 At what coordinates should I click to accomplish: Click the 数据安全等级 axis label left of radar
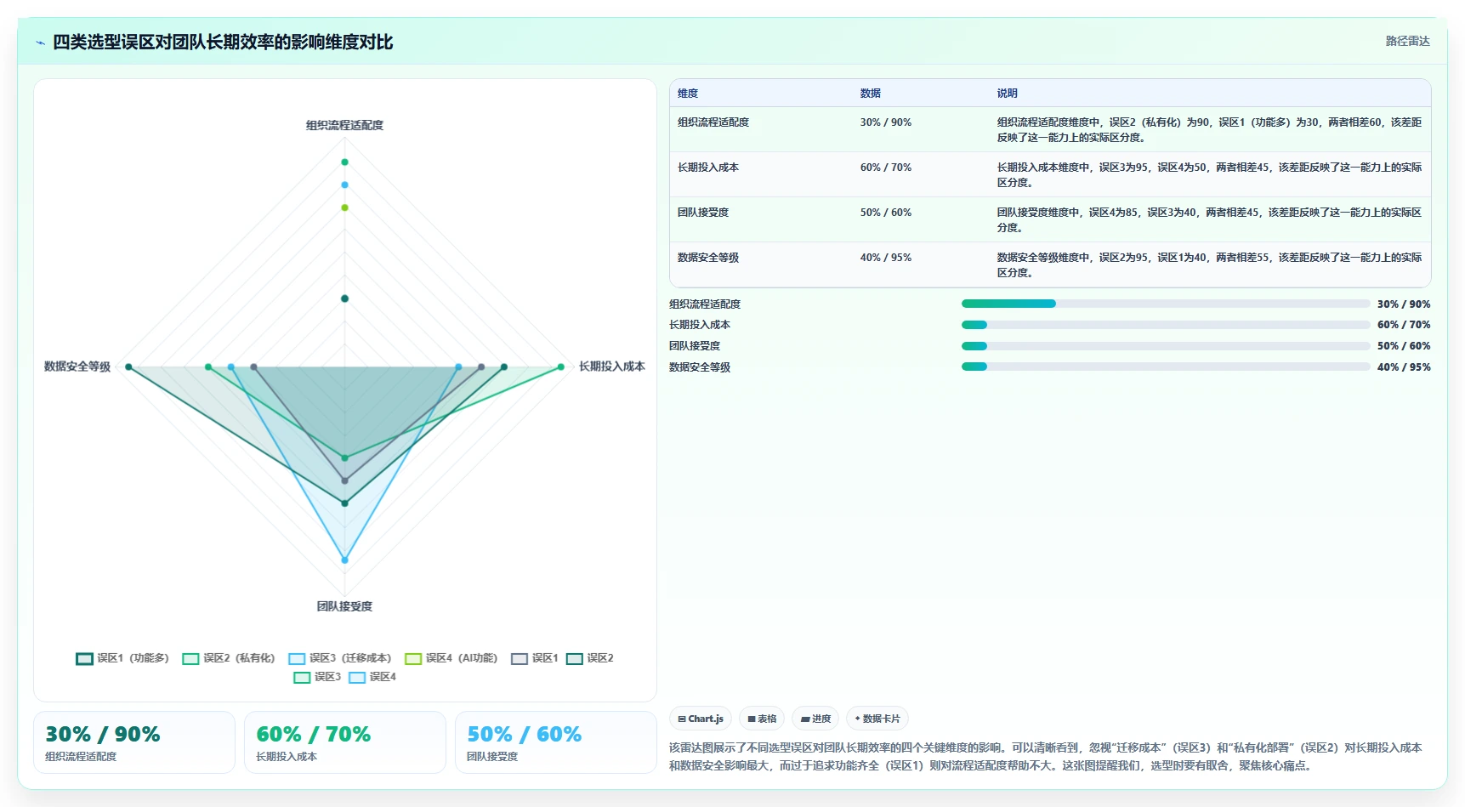click(77, 367)
